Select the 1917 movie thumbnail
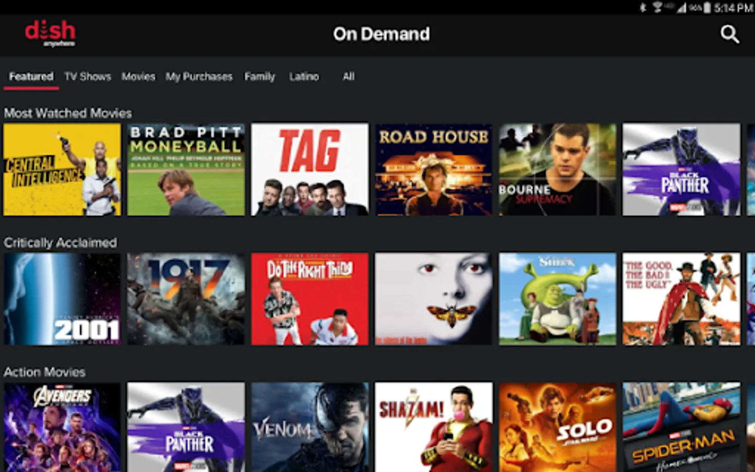This screenshot has height=472, width=755. [186, 299]
